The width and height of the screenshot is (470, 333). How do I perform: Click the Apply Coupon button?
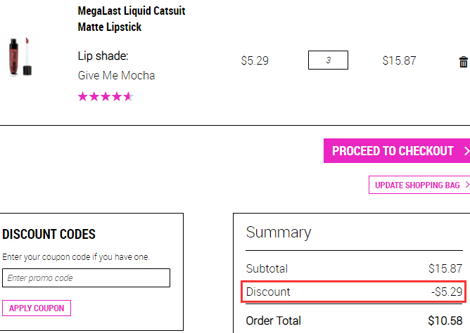pyautogui.click(x=37, y=308)
